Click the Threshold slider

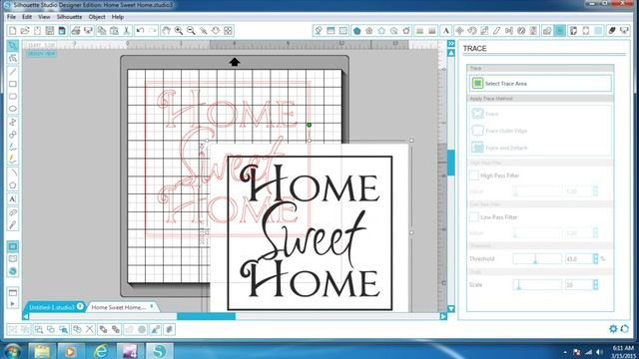(x=537, y=258)
